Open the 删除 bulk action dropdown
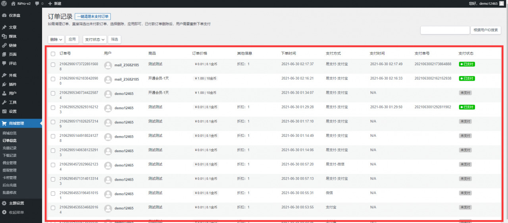508x223 pixels. coord(56,40)
